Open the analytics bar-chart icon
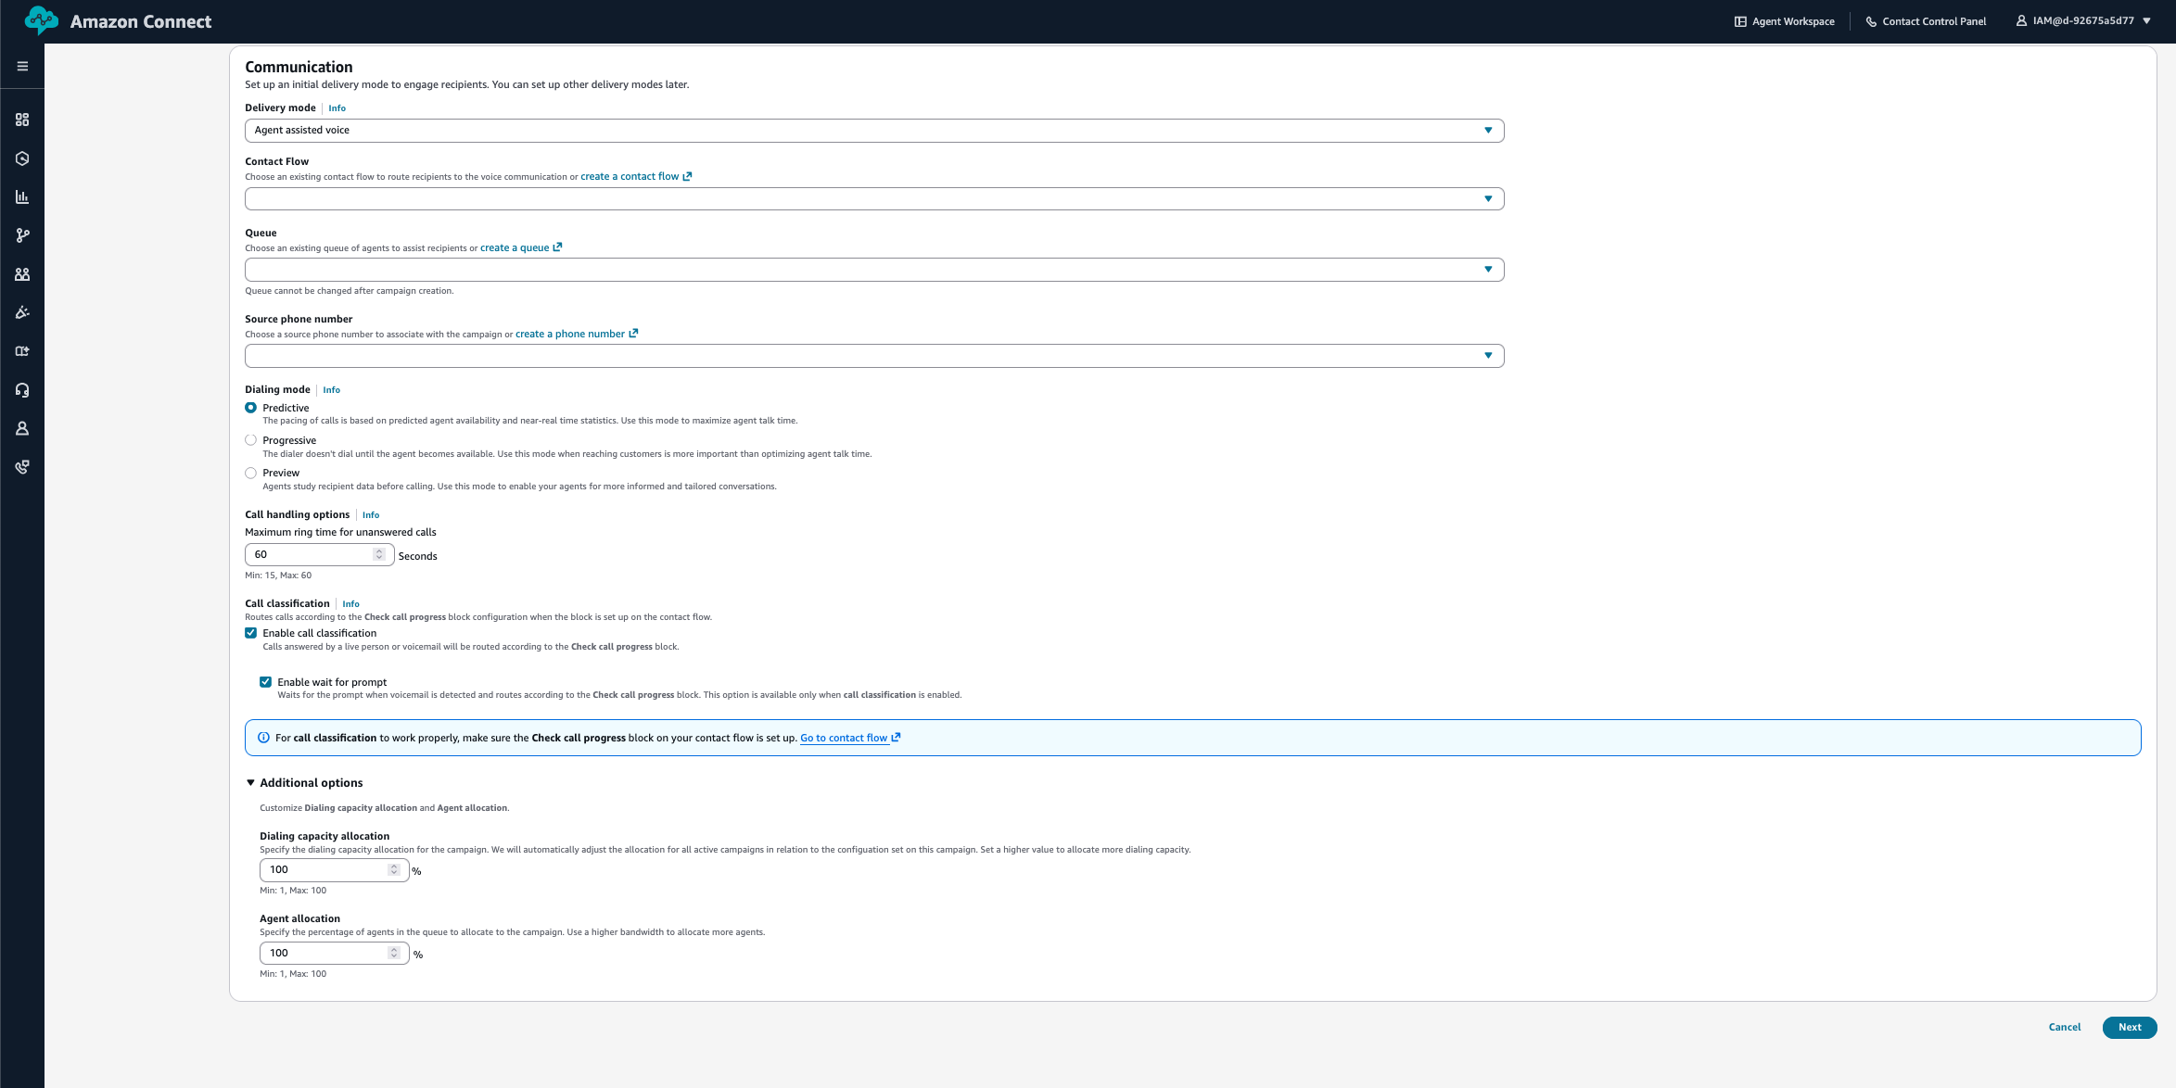The width and height of the screenshot is (2176, 1088). (x=21, y=196)
